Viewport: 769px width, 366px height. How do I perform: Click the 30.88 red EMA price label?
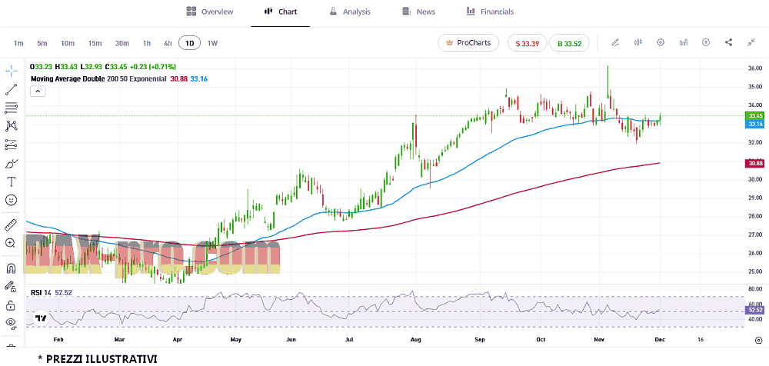pos(754,163)
